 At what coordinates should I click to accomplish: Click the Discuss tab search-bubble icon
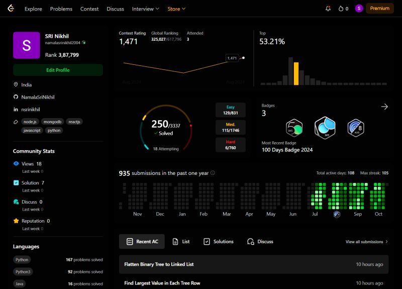pyautogui.click(x=250, y=242)
